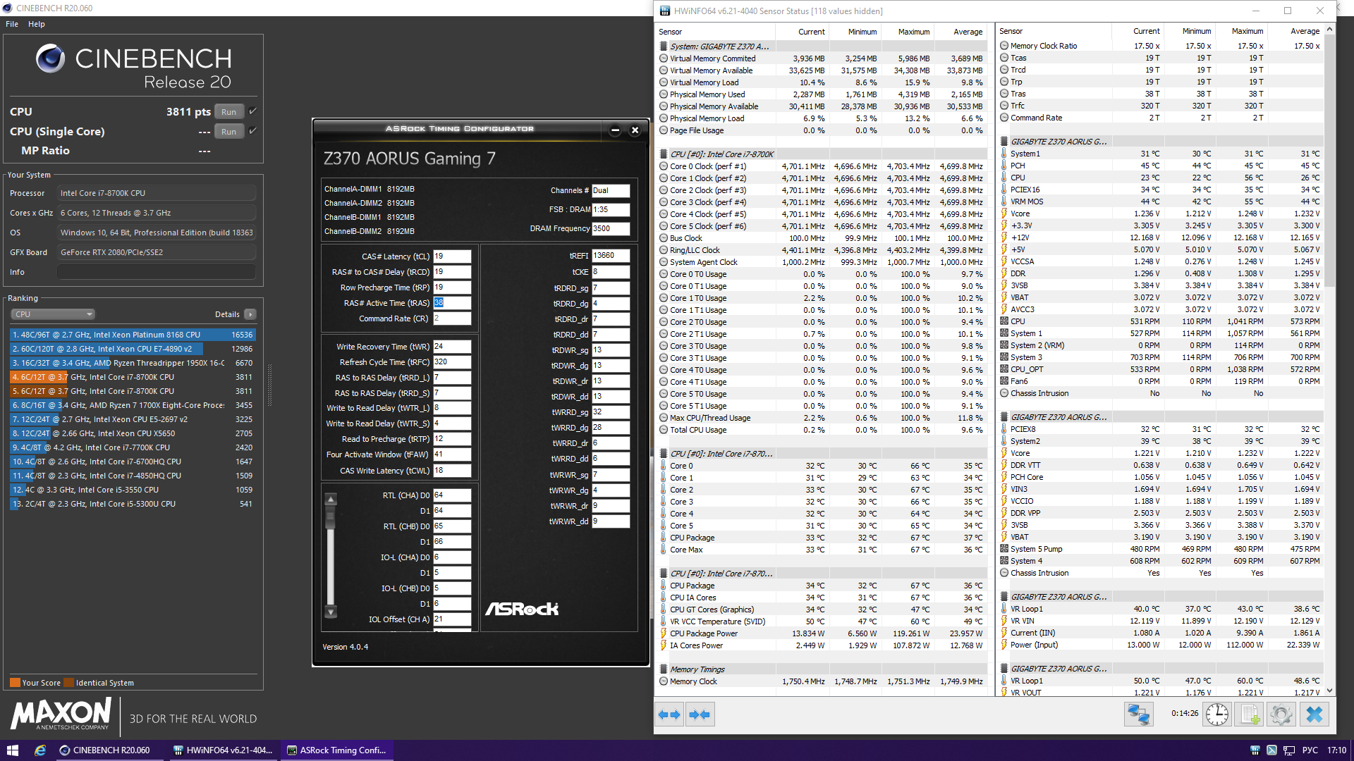Image resolution: width=1354 pixels, height=761 pixels.
Task: Click the HWiNFO collapse columns arrows icon
Action: coord(700,714)
